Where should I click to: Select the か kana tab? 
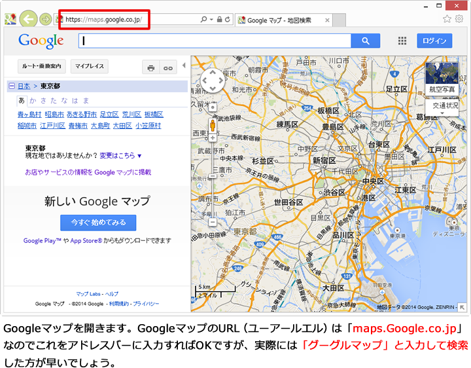(x=33, y=101)
